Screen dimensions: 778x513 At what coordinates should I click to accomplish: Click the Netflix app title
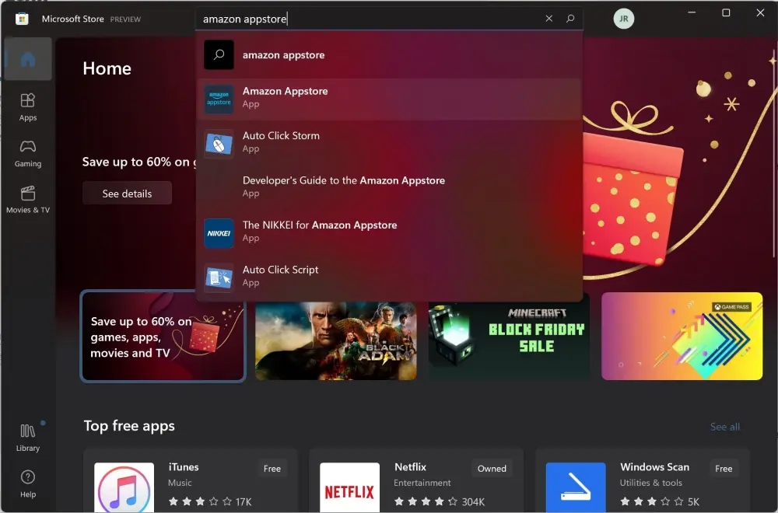click(x=410, y=467)
